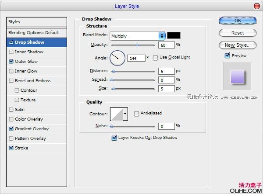The height and width of the screenshot is (194, 263).
Task: Open the Outer Glow settings row
Action: tap(36, 62)
